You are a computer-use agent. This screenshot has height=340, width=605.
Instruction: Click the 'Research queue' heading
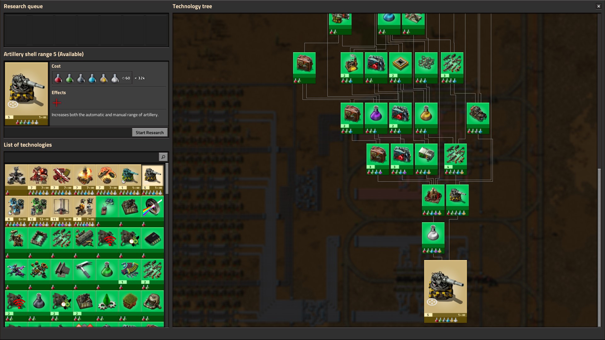[x=23, y=6]
